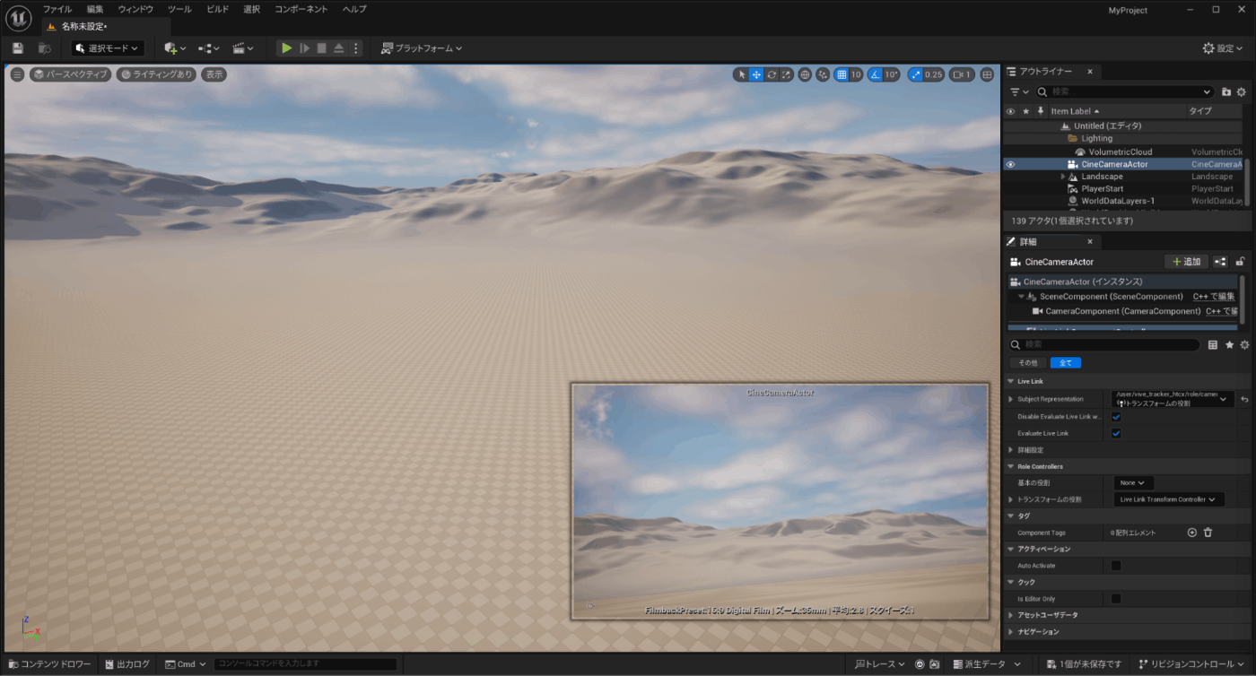Open the コンテンツドロワー content drawer
The width and height of the screenshot is (1256, 676).
tap(49, 664)
